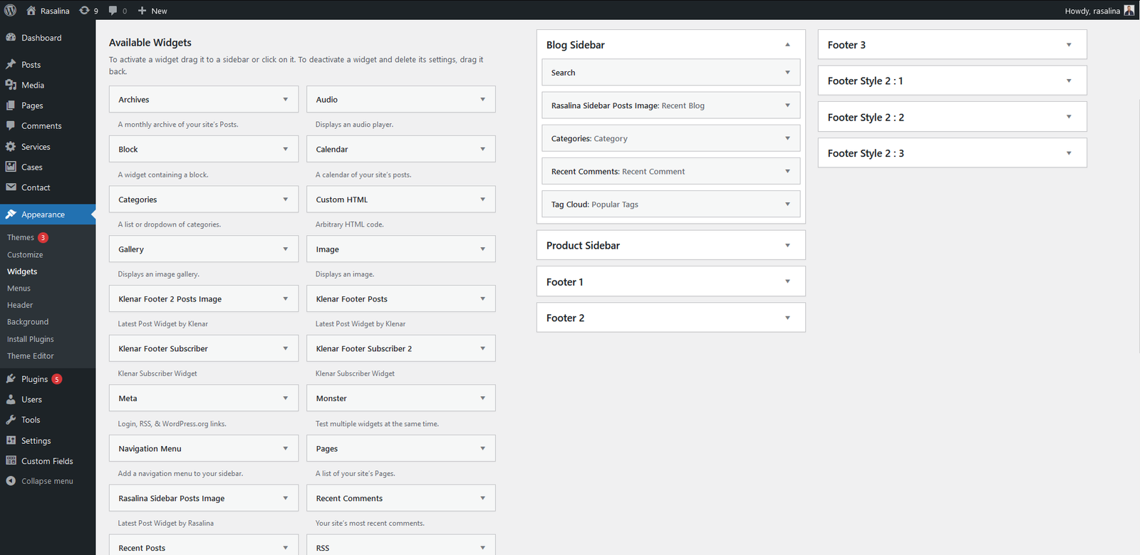Collapse the Blog Sidebar panel arrow
The height and width of the screenshot is (555, 1140).
[x=787, y=45]
